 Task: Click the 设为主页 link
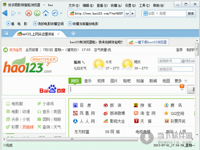[x=16, y=50]
